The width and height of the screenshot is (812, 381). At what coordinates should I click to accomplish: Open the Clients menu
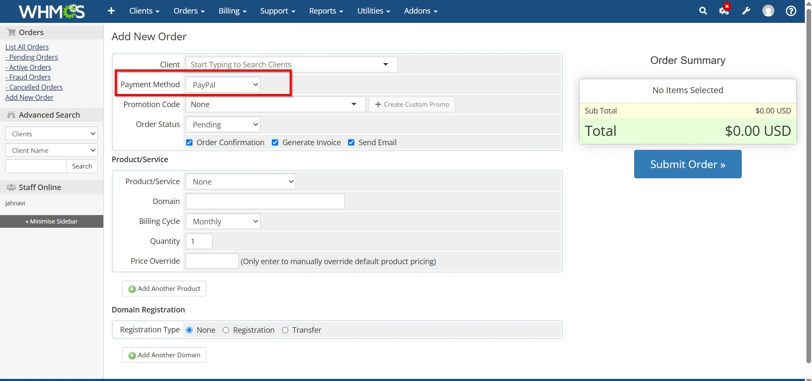(x=144, y=11)
